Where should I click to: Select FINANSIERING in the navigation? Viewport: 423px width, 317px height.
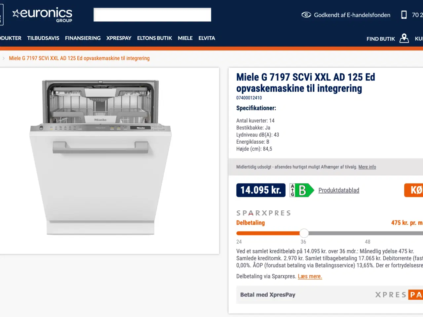coord(83,38)
